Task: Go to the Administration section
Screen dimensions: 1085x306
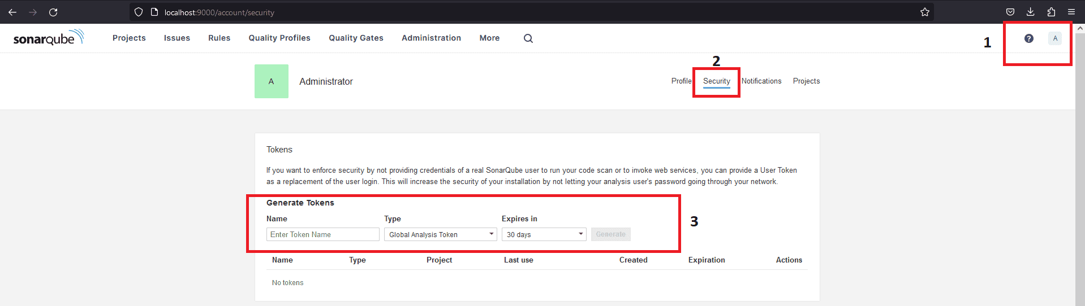Action: click(431, 38)
